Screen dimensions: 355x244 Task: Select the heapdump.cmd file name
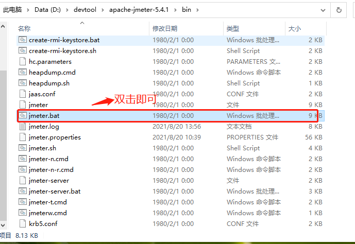point(52,73)
